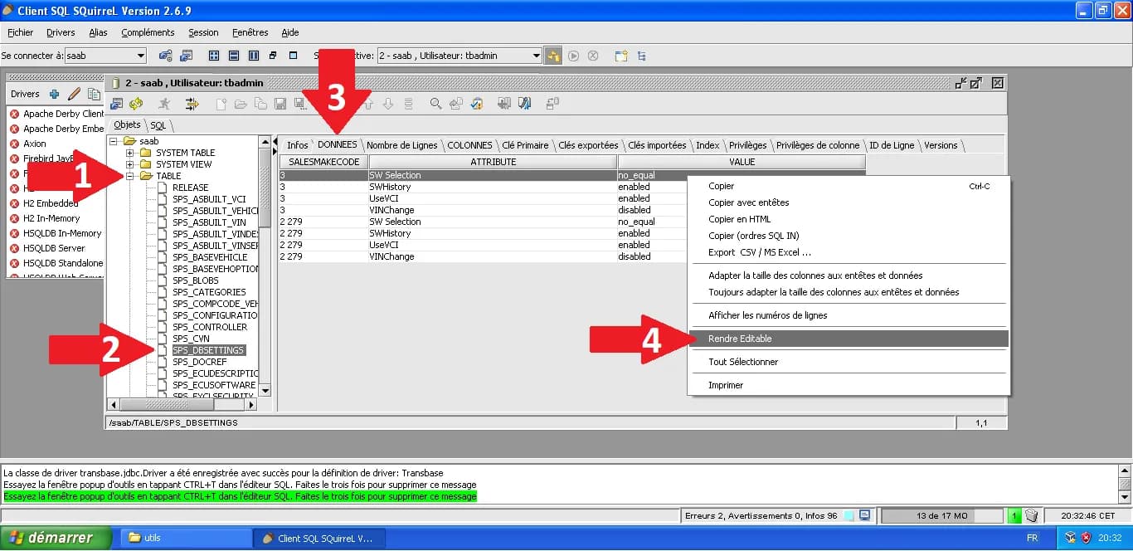This screenshot has width=1133, height=551.
Task: Switch to the COLONNES tab
Action: point(470,144)
